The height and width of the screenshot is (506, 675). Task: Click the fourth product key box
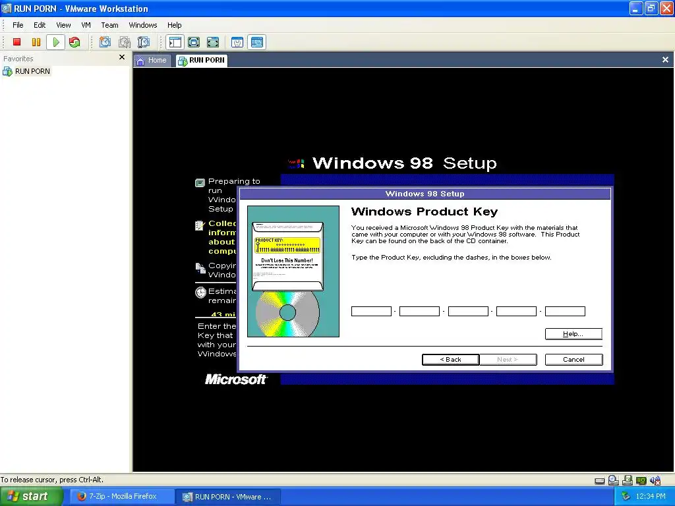pos(516,311)
